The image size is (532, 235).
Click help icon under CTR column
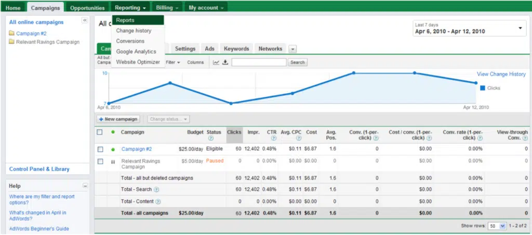[x=274, y=138]
